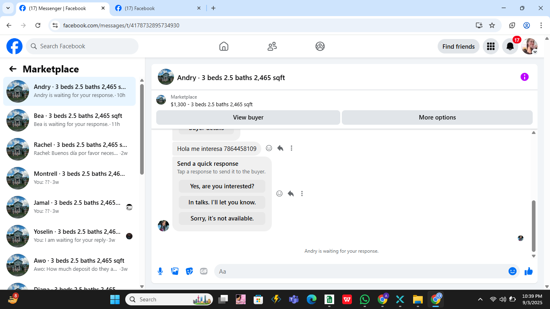
Task: Open Microsoft Teams from the taskbar
Action: (294, 299)
